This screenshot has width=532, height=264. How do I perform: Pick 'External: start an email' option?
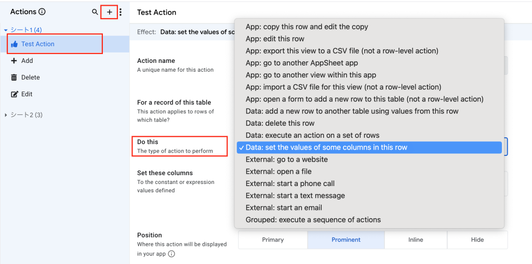pyautogui.click(x=284, y=208)
